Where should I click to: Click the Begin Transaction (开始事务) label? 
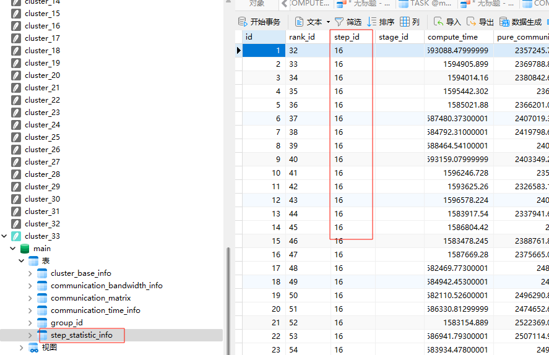click(266, 22)
